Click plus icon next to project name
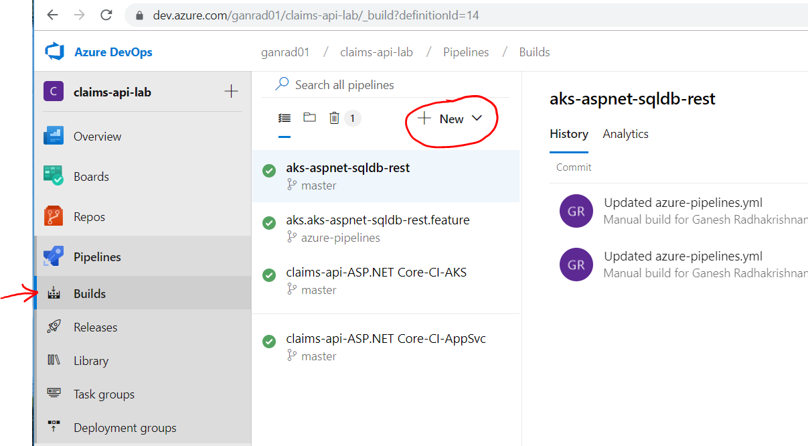Screen dimensions: 808x446 pos(231,91)
